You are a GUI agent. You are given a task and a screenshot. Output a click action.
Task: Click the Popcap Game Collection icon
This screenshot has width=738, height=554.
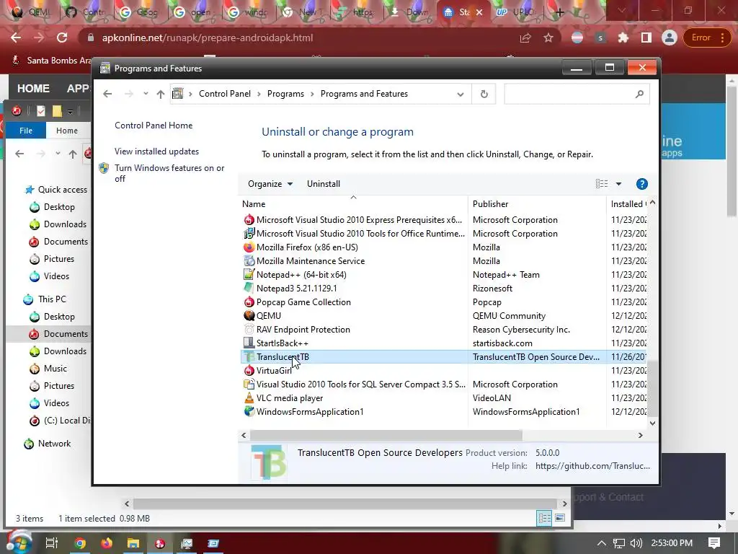pos(249,302)
